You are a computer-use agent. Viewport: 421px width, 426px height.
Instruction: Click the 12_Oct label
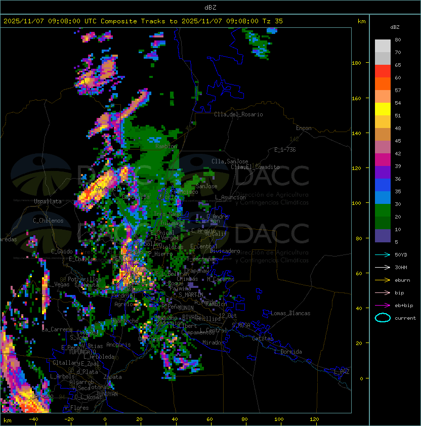228,316
